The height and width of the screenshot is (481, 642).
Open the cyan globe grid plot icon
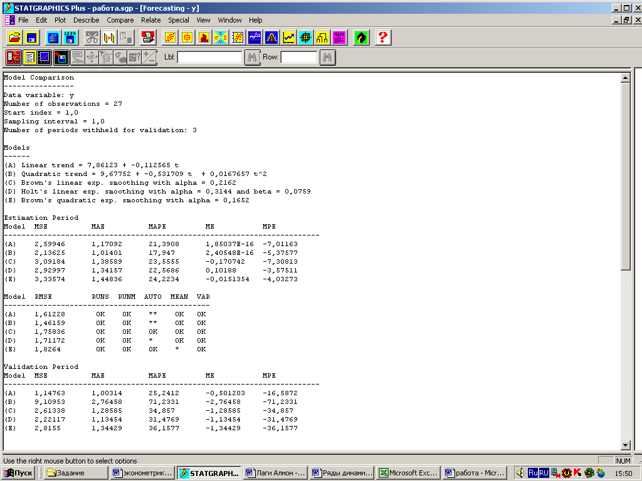click(x=305, y=38)
